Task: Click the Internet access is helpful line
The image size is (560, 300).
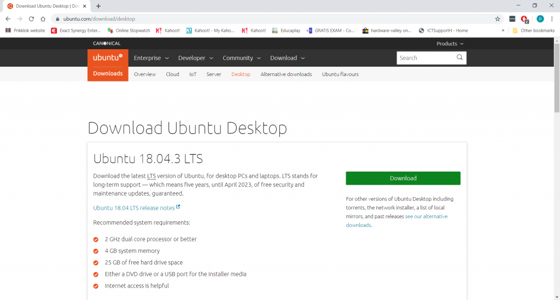Action: coord(137,286)
